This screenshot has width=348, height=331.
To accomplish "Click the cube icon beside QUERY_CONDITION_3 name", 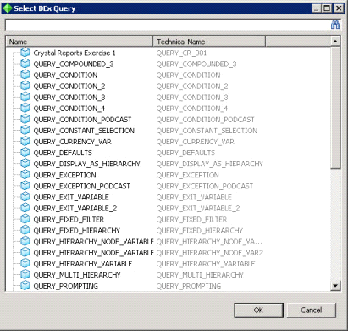I will 25,97.
